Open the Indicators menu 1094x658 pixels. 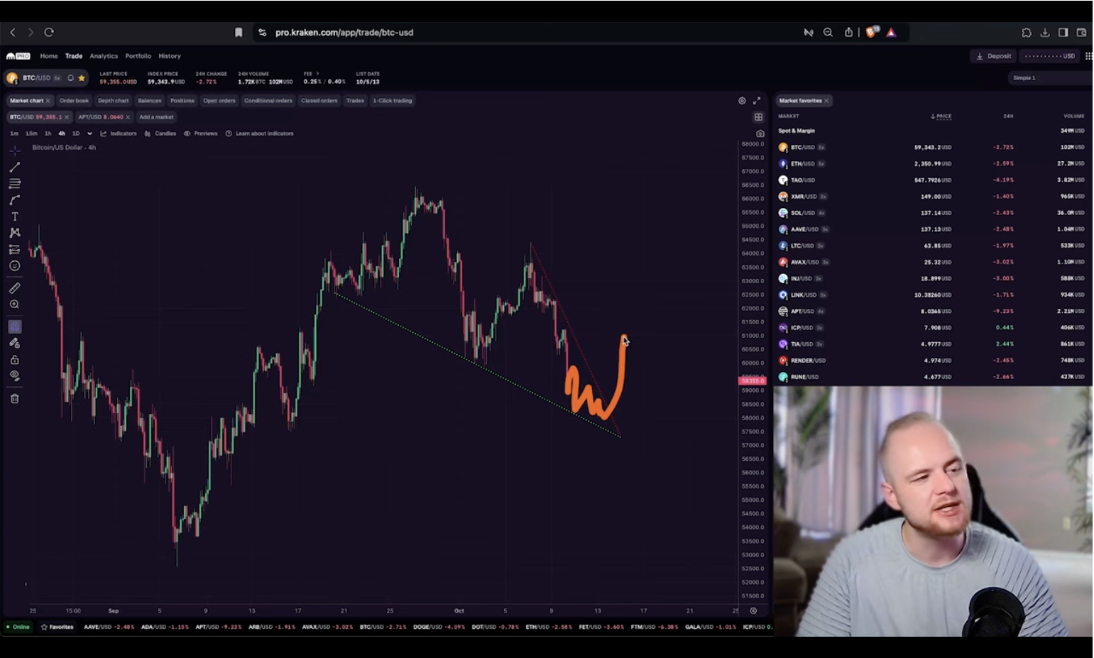[x=119, y=133]
